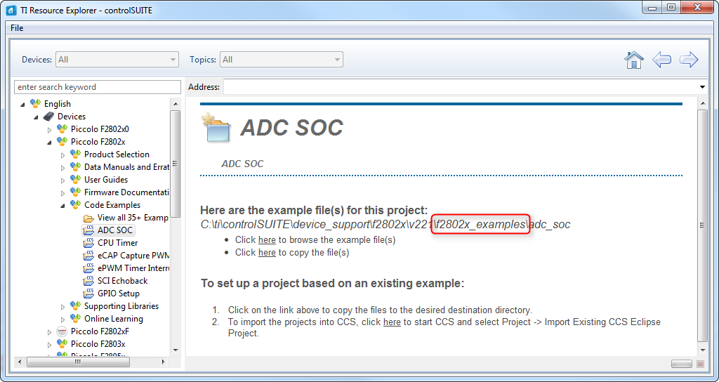The height and width of the screenshot is (382, 719).
Task: Click the TI Resource Explorer title bar icon
Action: (x=11, y=10)
